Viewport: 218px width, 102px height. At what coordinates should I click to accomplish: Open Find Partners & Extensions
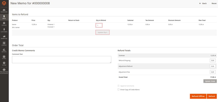(4, 71)
